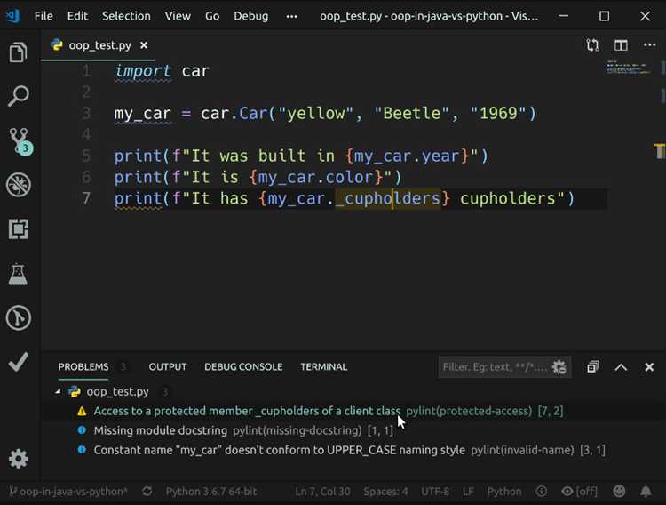Open the Search view in the activity bar

pos(19,96)
